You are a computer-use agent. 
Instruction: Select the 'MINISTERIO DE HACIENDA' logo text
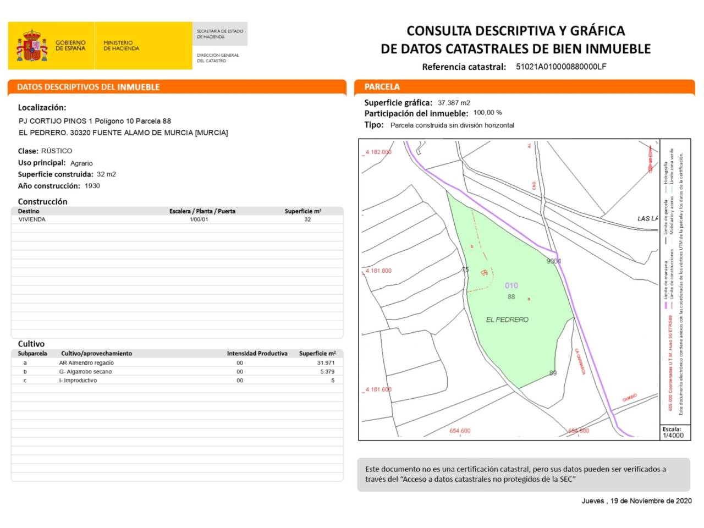(x=122, y=46)
